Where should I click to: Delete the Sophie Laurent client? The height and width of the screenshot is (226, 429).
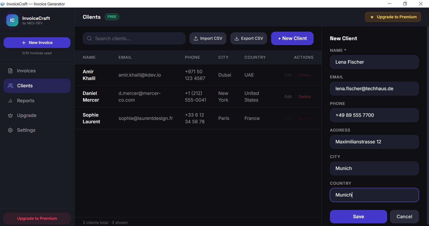(x=305, y=118)
